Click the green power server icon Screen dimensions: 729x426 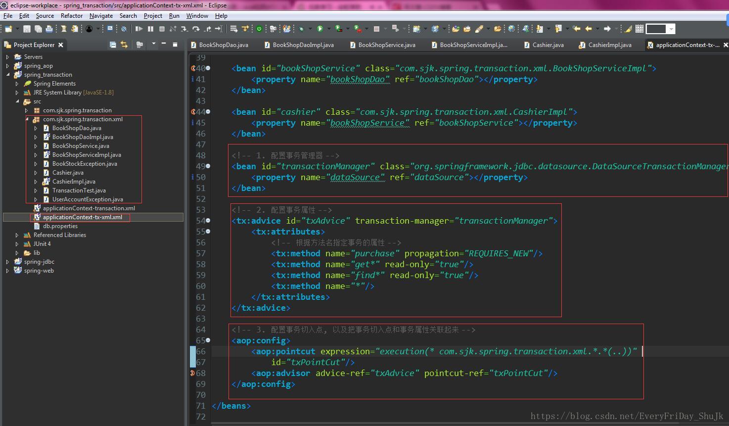[x=259, y=29]
